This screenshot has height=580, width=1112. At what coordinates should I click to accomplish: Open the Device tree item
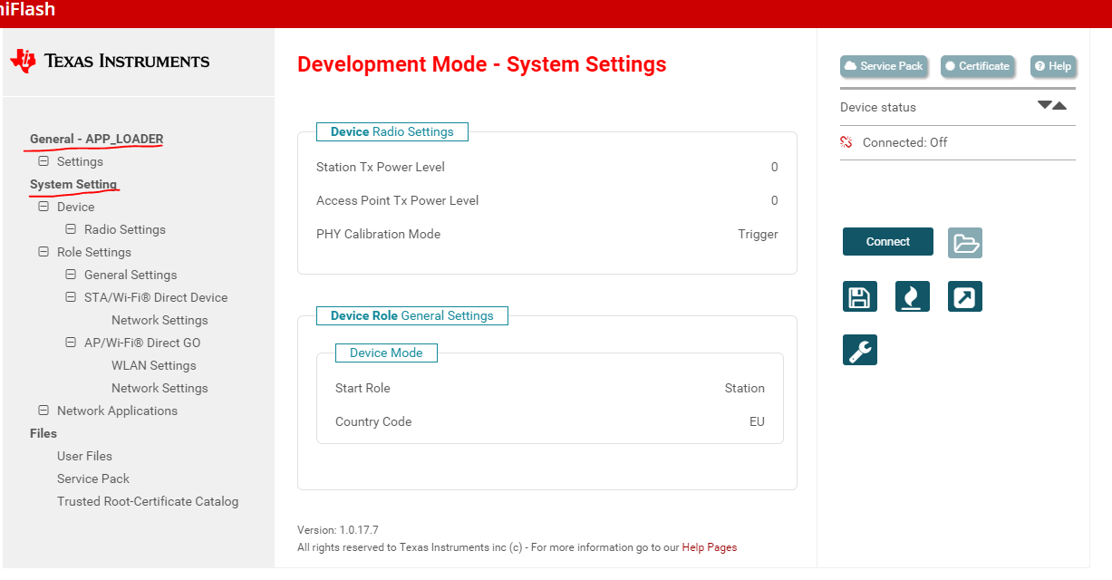tap(75, 207)
